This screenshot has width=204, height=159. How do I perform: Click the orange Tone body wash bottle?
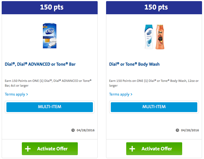point(160,37)
